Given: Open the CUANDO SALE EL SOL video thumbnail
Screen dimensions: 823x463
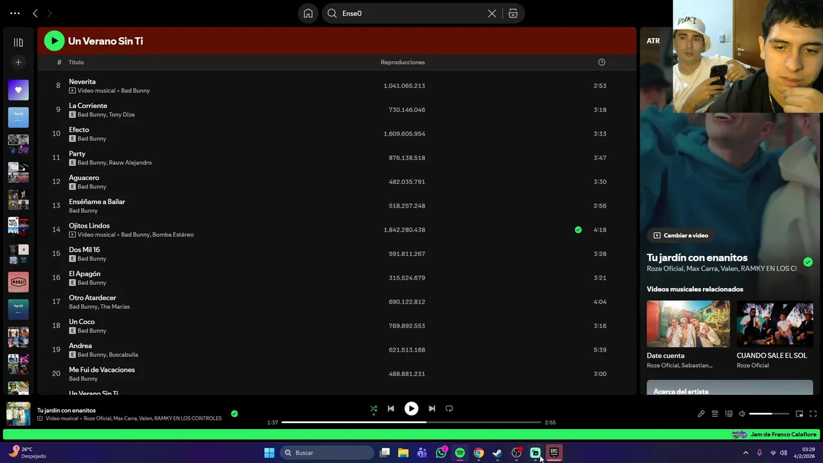Looking at the screenshot, I should pyautogui.click(x=775, y=324).
